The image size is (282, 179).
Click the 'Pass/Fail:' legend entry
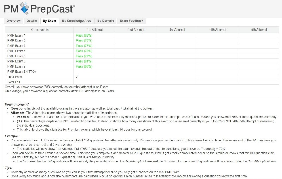pyautogui.click(x=147, y=117)
